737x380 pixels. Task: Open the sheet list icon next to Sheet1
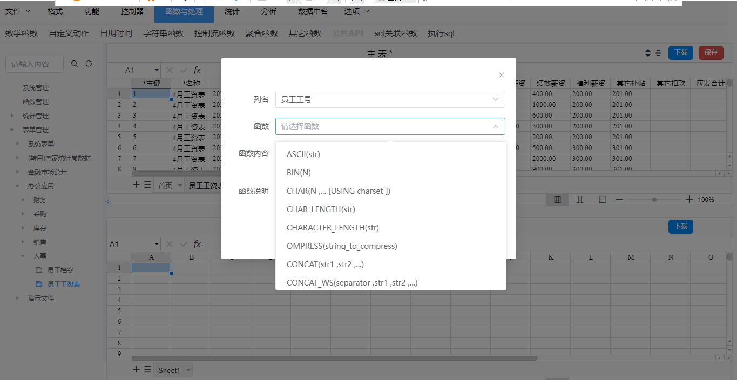(x=147, y=370)
